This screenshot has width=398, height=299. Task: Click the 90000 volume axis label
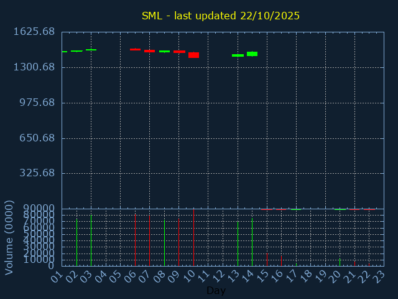(39, 209)
